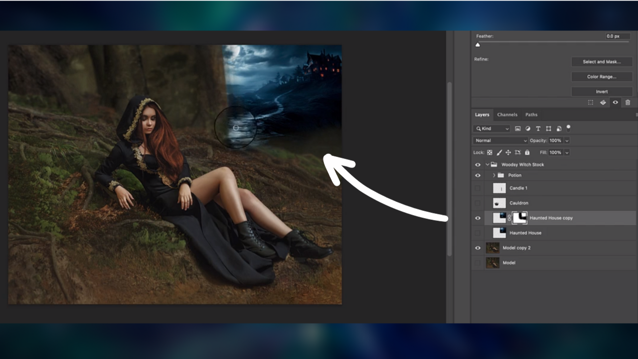The width and height of the screenshot is (638, 359).
Task: Filter layers by pixel layer type
Action: pos(518,129)
